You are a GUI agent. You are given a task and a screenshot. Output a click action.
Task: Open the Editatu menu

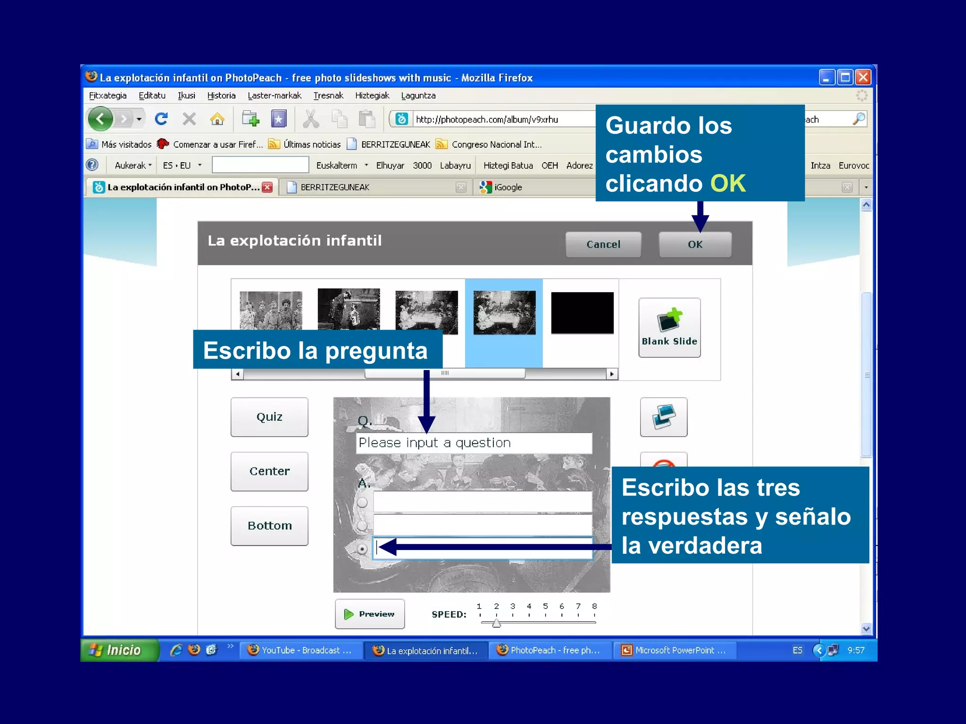click(x=152, y=96)
